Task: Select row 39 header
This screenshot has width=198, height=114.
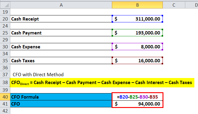Action: (5, 90)
